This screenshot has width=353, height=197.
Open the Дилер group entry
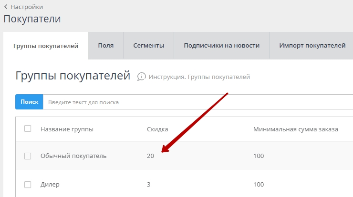(x=50, y=185)
